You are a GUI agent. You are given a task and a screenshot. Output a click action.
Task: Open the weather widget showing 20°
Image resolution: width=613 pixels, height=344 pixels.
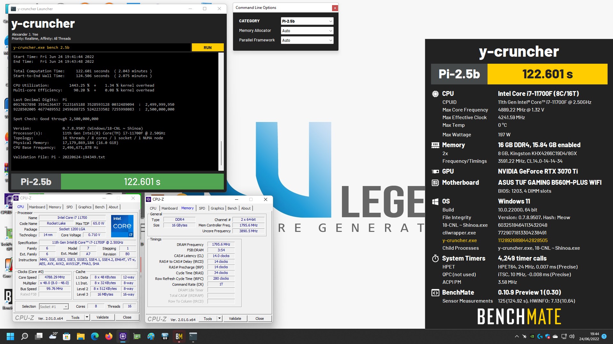tap(53, 336)
